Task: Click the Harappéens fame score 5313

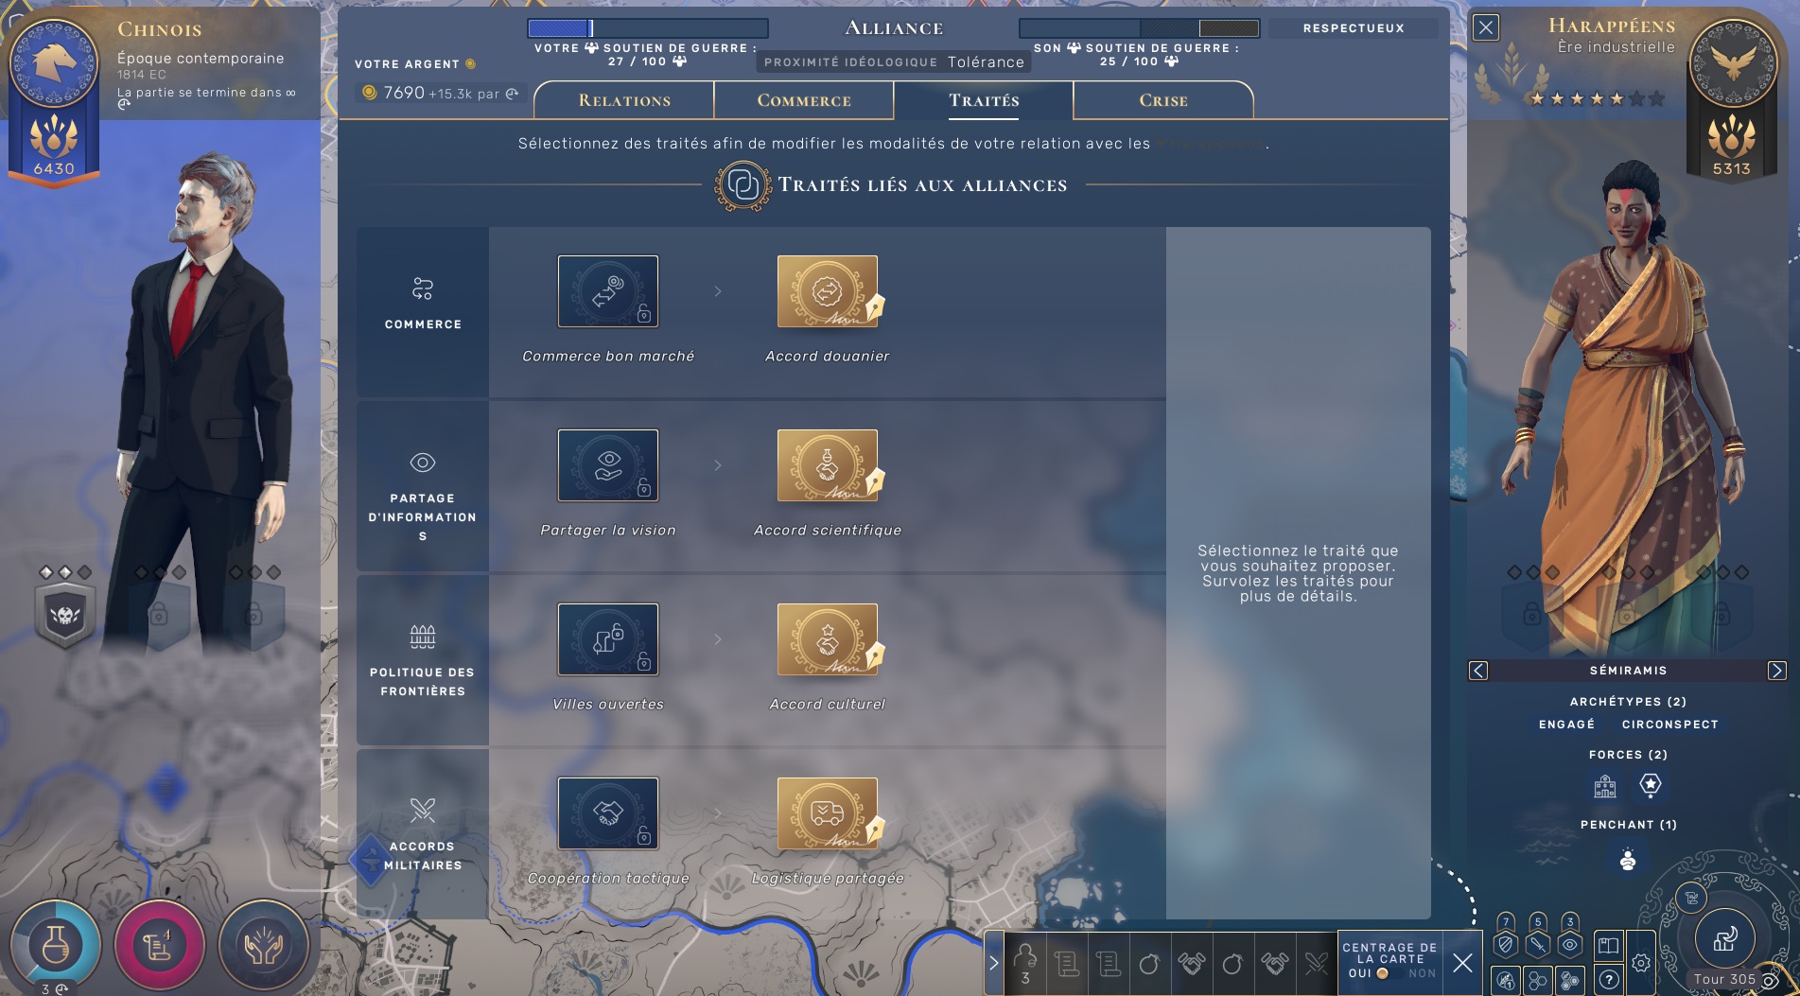Action: coord(1731,168)
